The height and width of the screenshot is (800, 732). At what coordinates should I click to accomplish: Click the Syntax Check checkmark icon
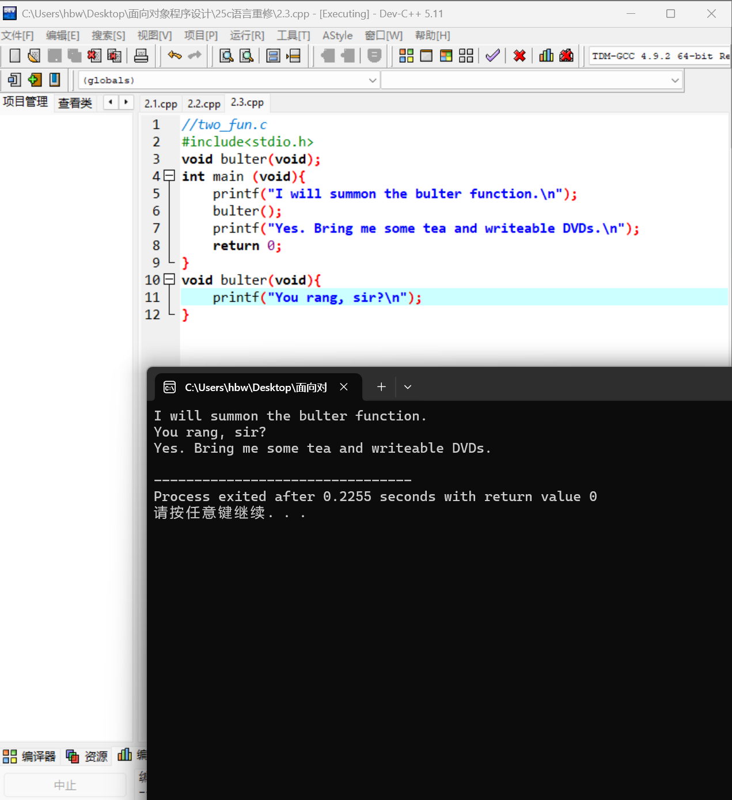click(x=492, y=56)
